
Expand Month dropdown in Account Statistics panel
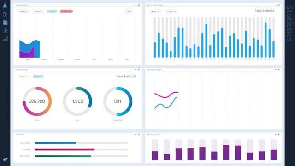pyautogui.click(x=24, y=77)
